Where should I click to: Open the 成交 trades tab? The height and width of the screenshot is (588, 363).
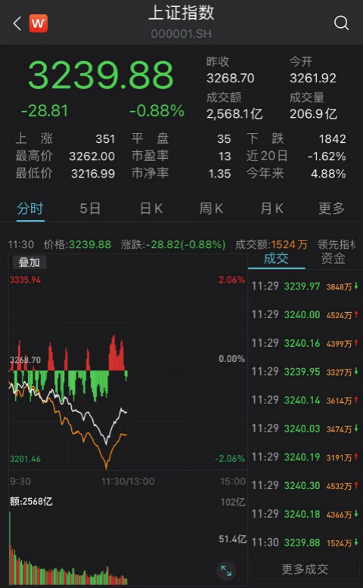click(x=276, y=258)
